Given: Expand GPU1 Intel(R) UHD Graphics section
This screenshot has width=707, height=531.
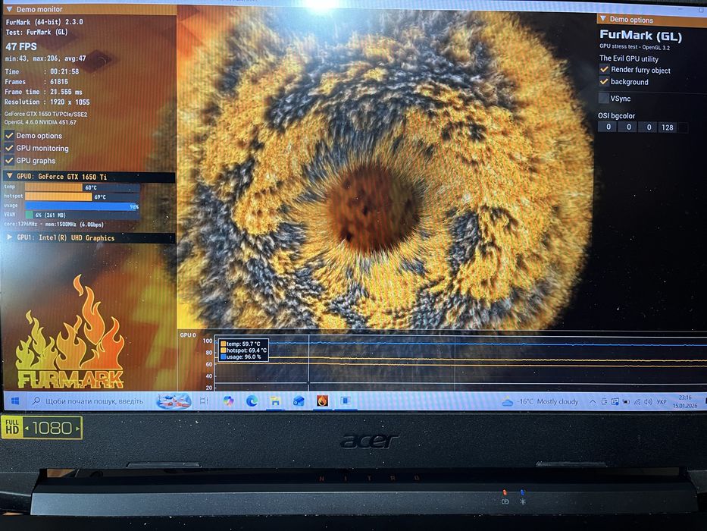Looking at the screenshot, I should coord(9,237).
